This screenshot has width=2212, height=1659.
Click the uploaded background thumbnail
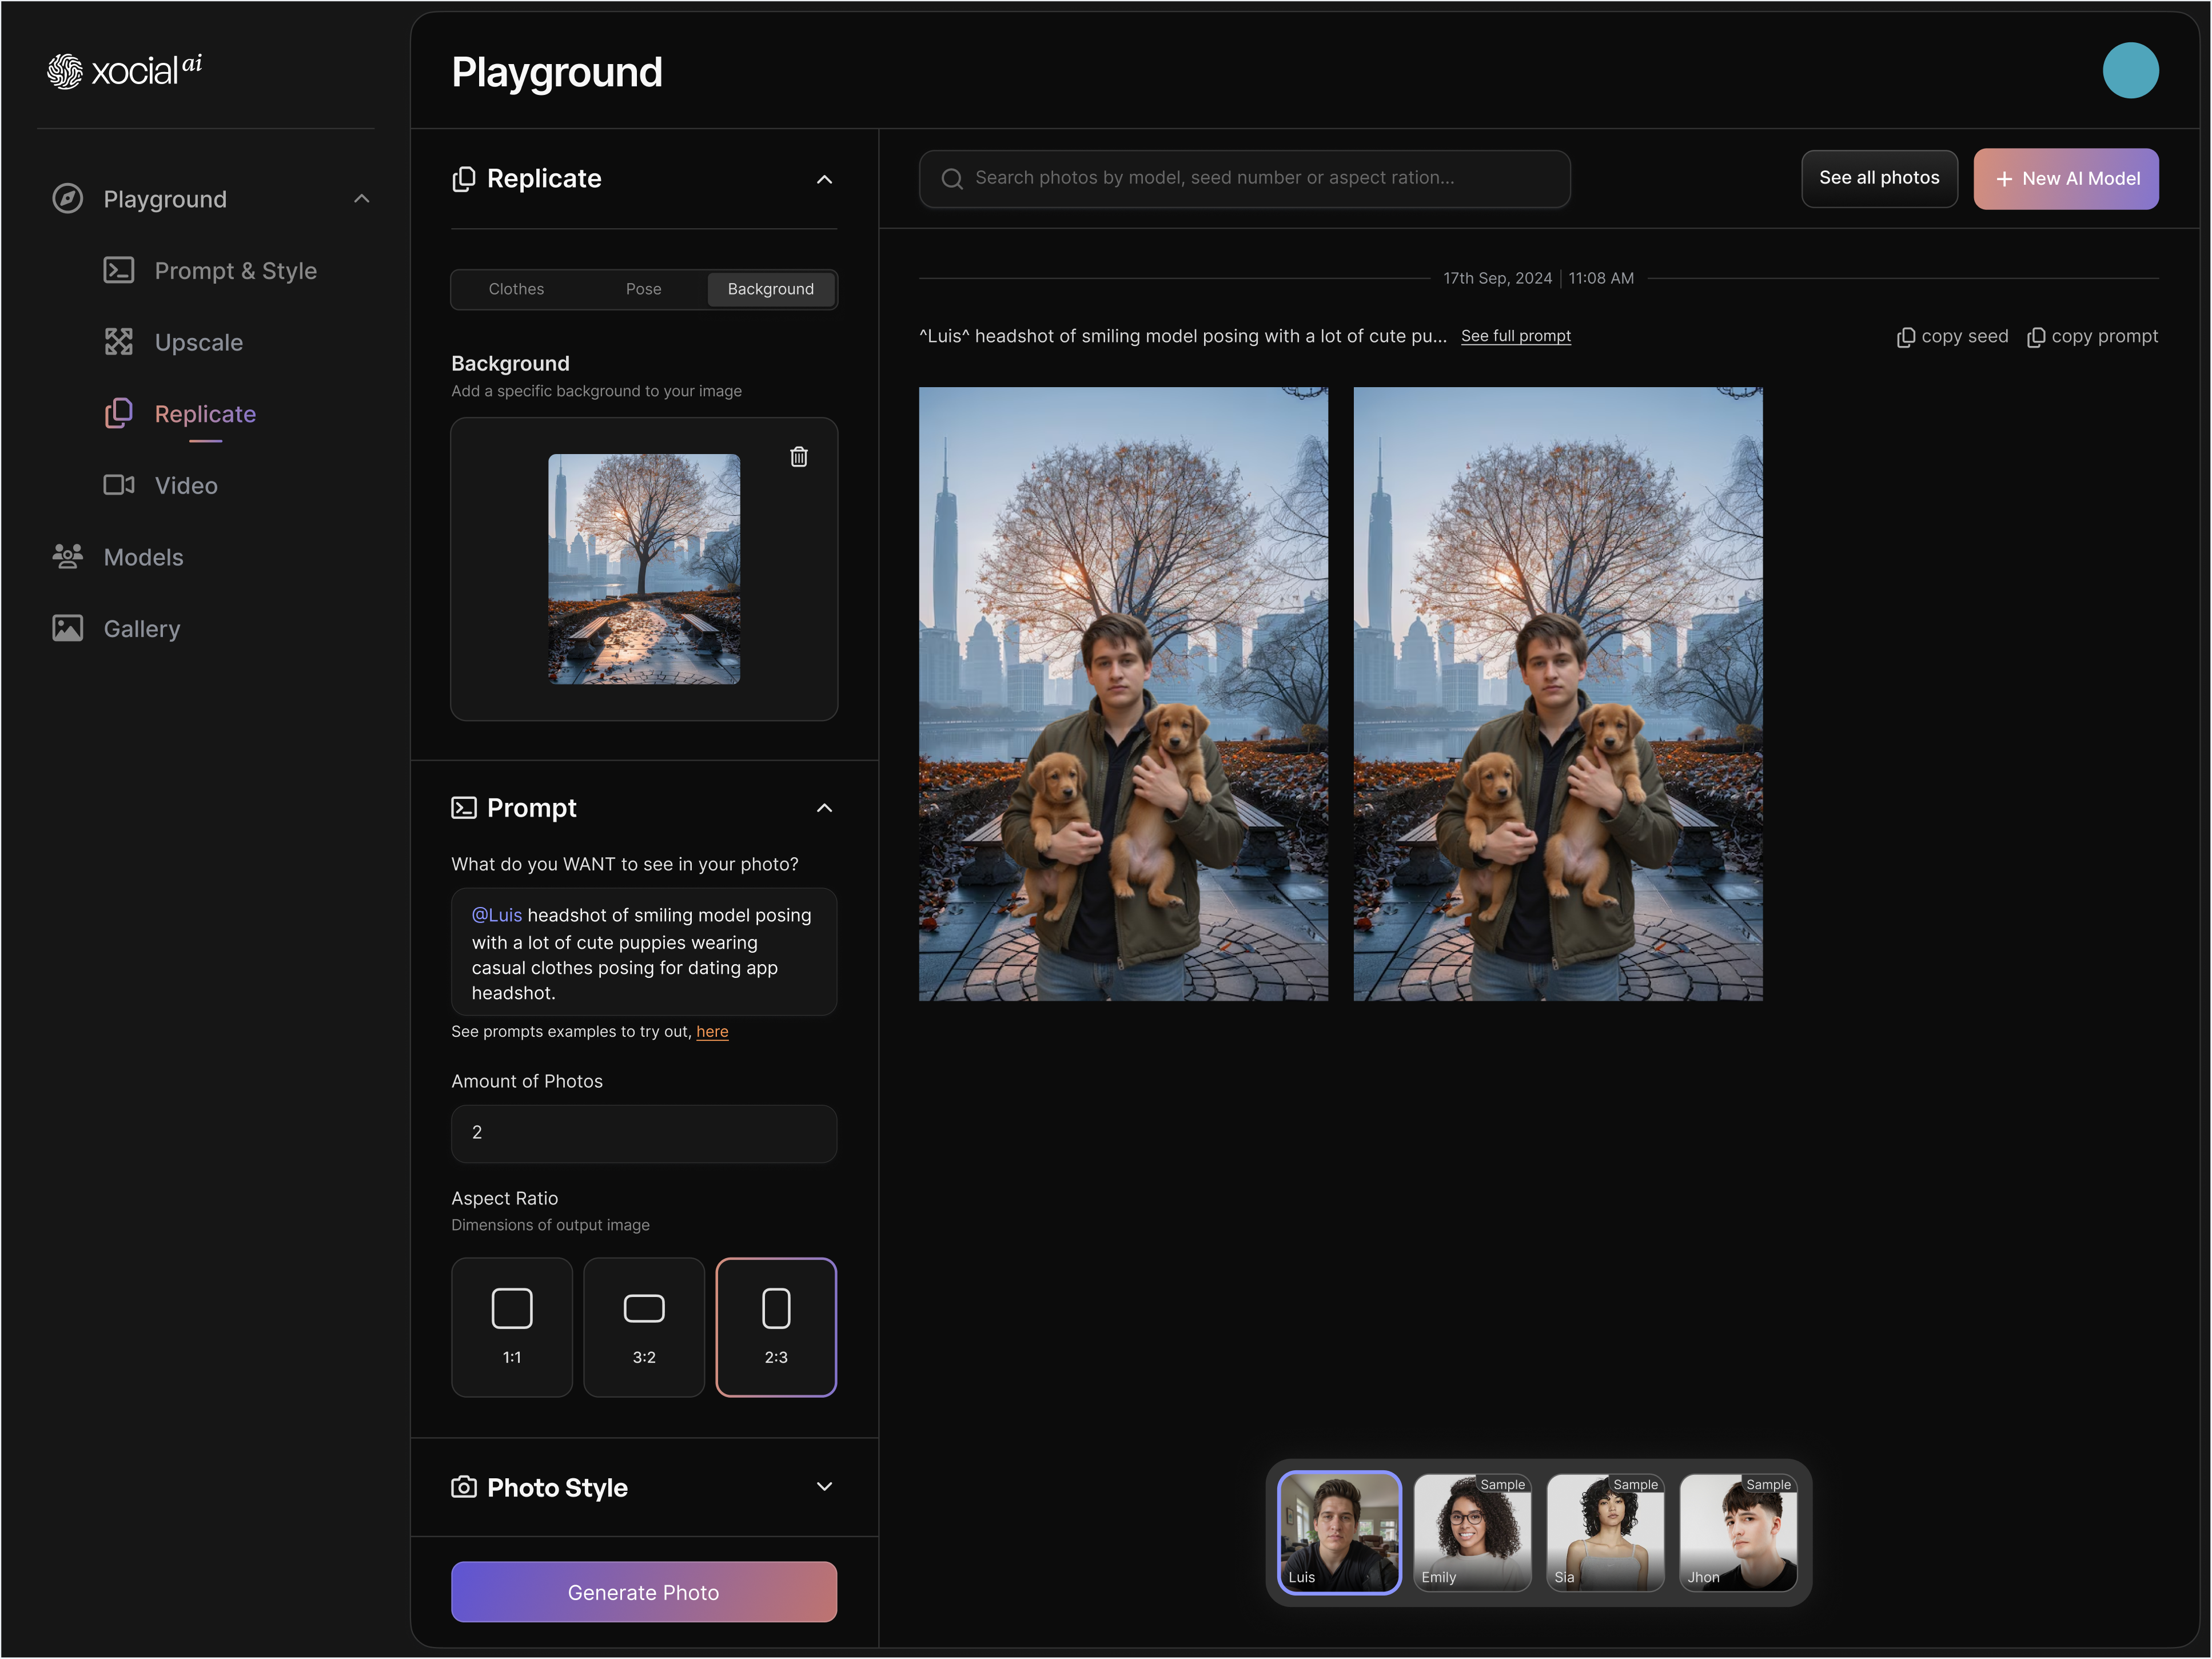tap(644, 569)
